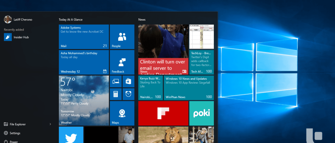Open the Mail tile showing Adobe Systems
The height and width of the screenshot is (143, 335).
[x=84, y=37]
